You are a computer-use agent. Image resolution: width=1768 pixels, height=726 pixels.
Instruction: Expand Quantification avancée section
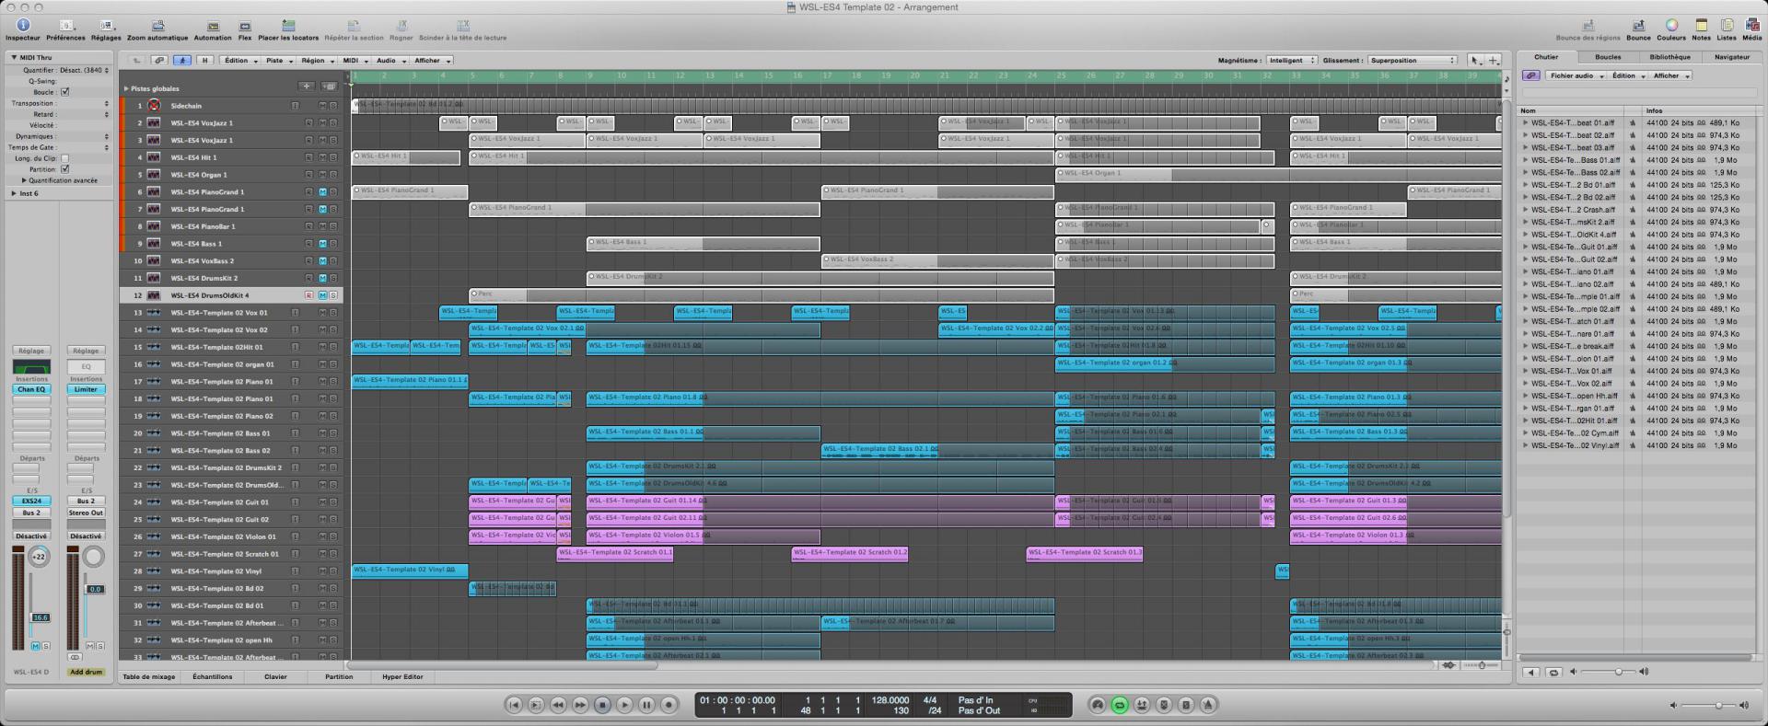[24, 180]
